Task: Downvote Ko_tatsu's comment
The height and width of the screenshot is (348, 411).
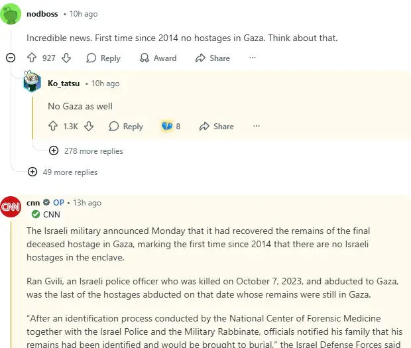Action: coord(89,126)
